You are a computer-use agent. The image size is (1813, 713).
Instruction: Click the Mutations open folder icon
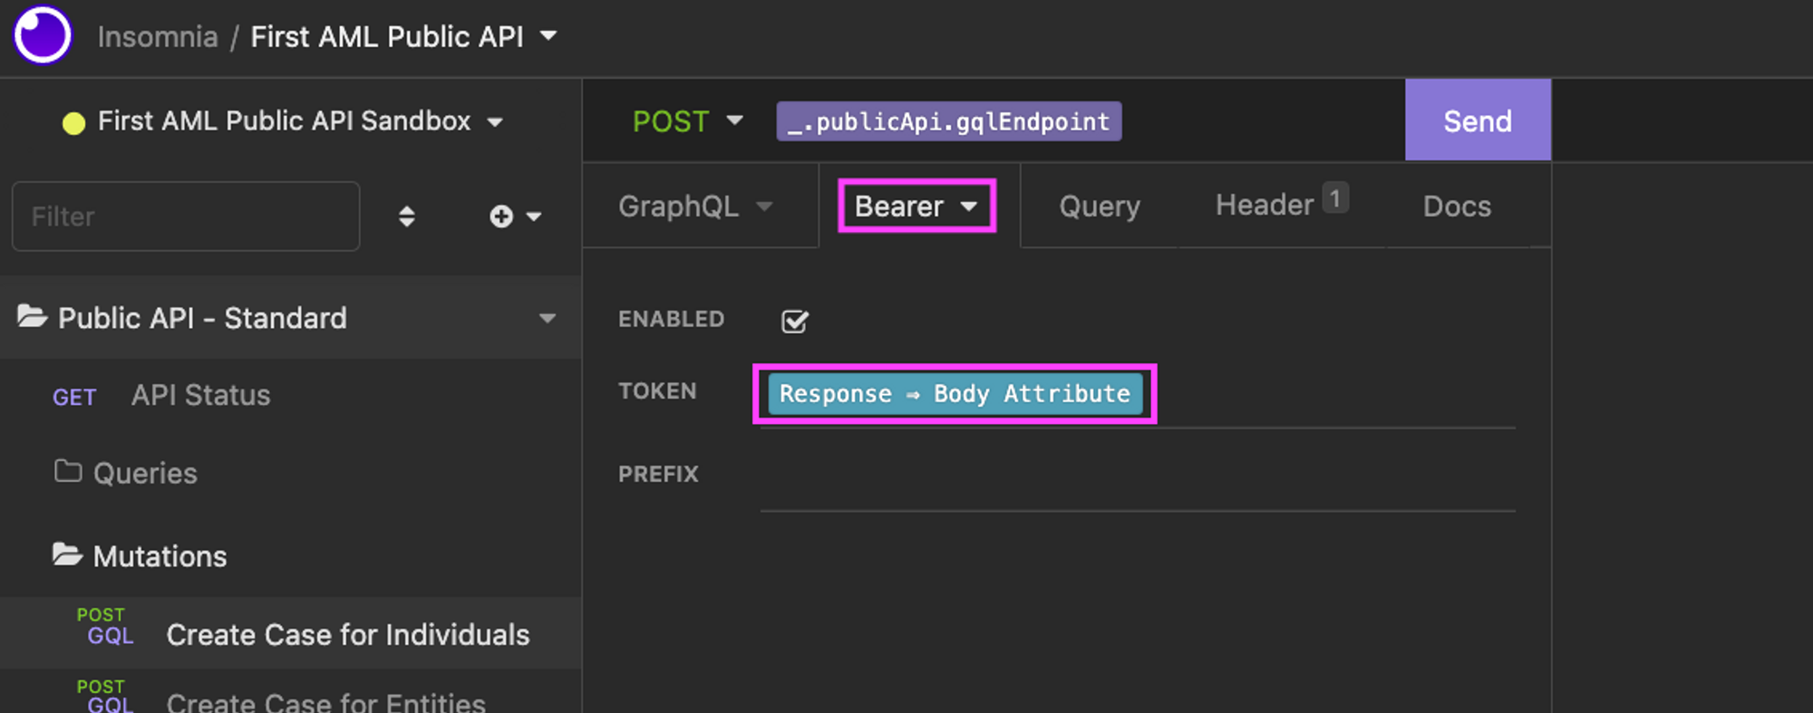[x=67, y=554]
